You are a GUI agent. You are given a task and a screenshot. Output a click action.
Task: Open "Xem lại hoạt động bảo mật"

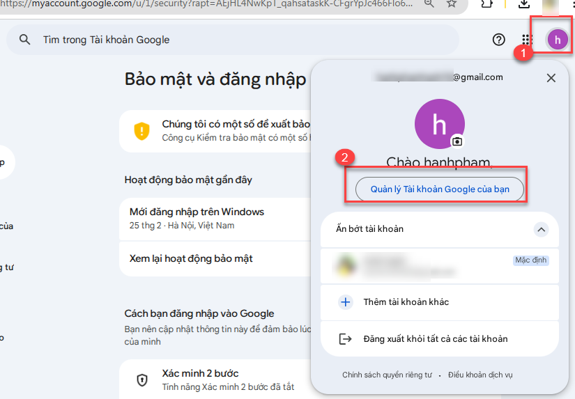pyautogui.click(x=191, y=258)
